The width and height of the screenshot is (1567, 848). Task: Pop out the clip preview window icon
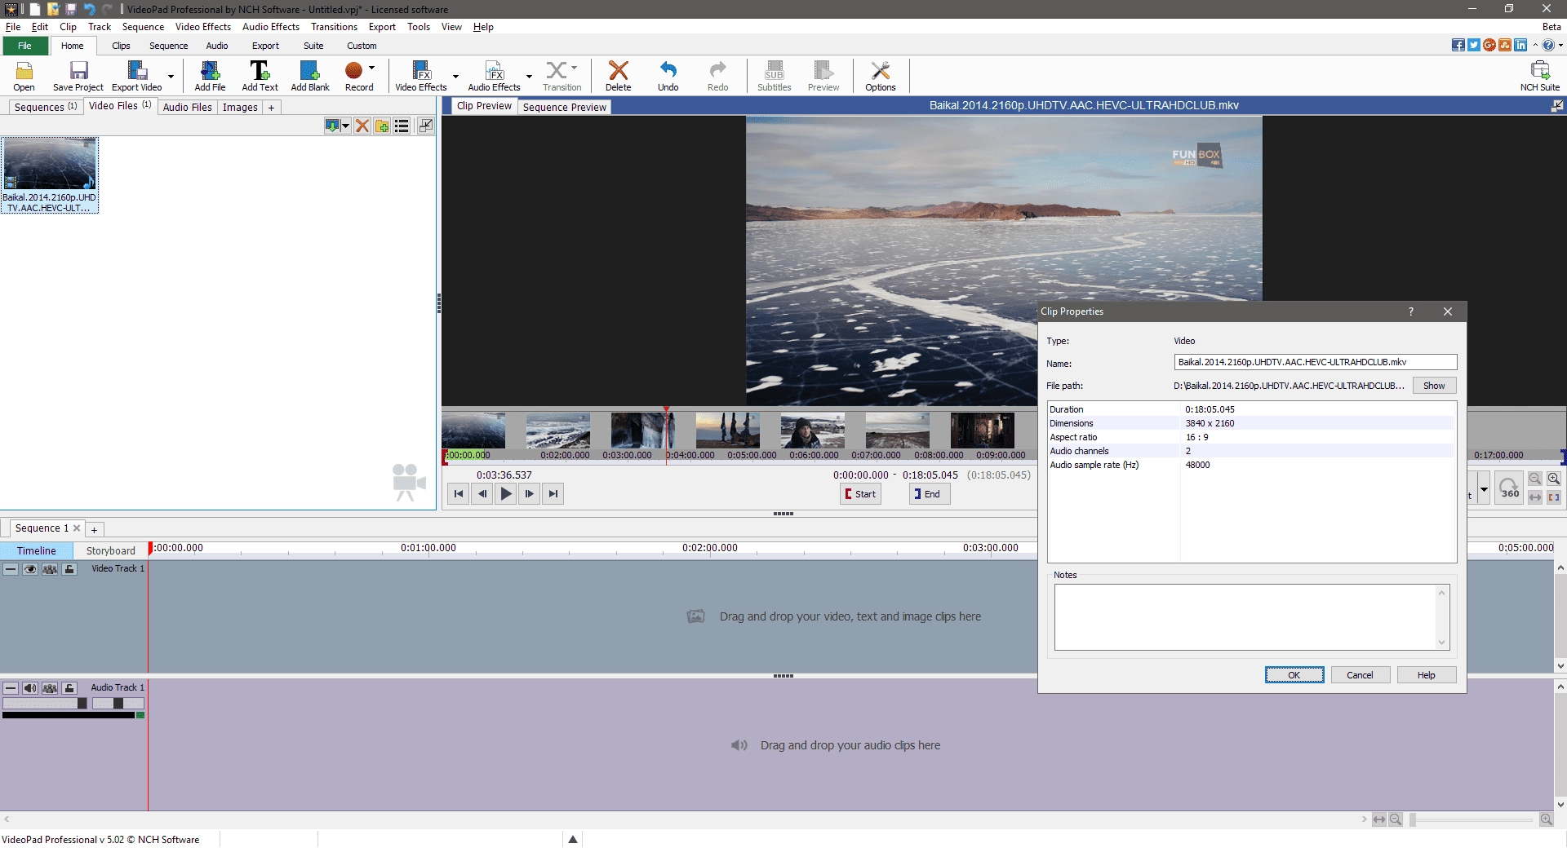1557,105
